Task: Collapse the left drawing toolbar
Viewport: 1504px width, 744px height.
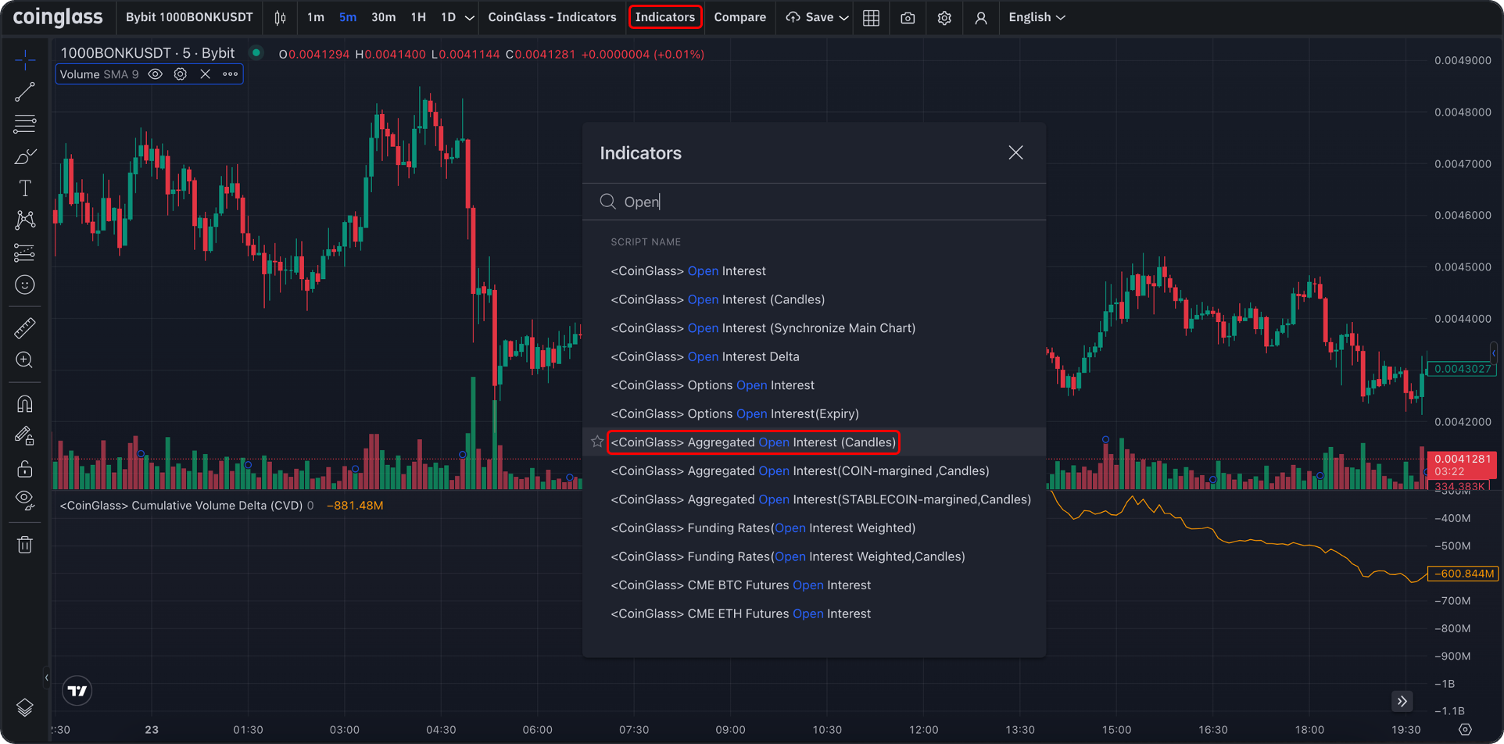Action: (x=46, y=678)
